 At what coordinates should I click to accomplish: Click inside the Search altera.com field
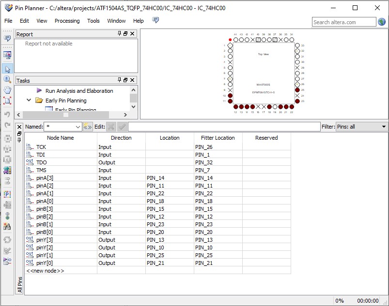click(x=345, y=22)
